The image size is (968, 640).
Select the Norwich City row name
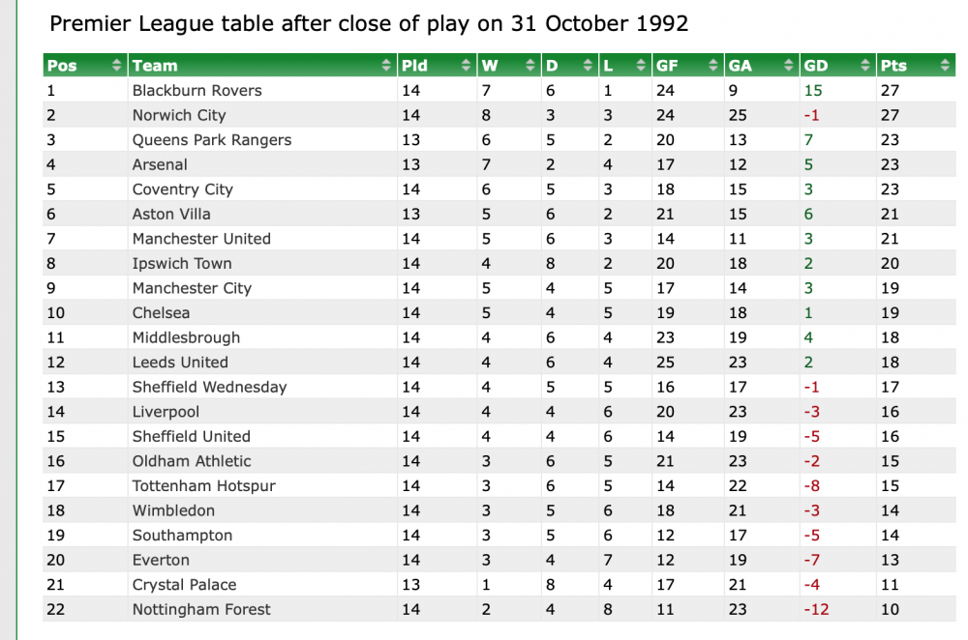tap(179, 115)
